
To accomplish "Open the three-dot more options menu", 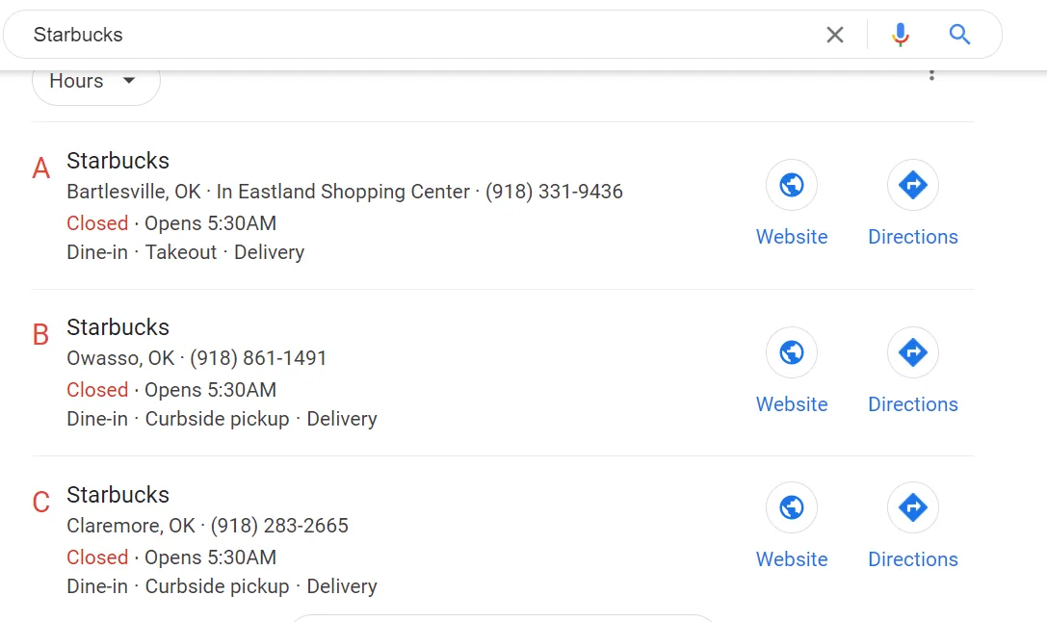I will 931,75.
